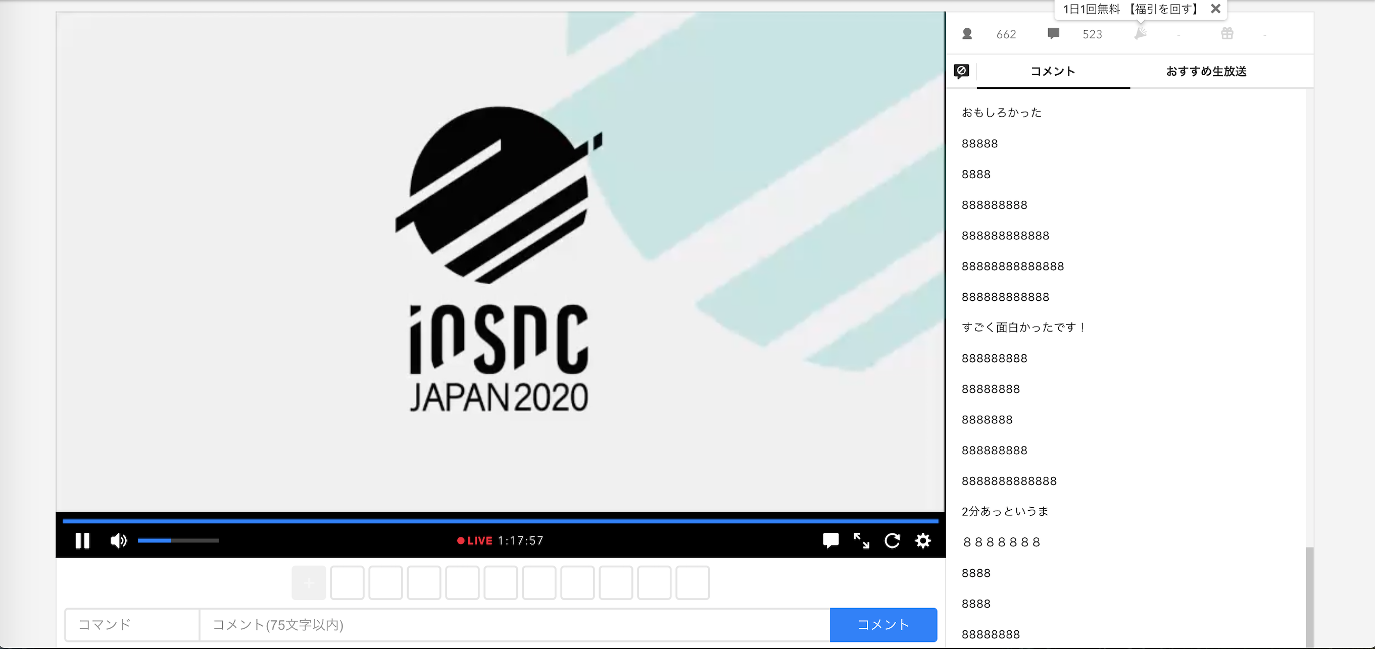
Task: Open the gift icon panel
Action: click(x=1226, y=33)
